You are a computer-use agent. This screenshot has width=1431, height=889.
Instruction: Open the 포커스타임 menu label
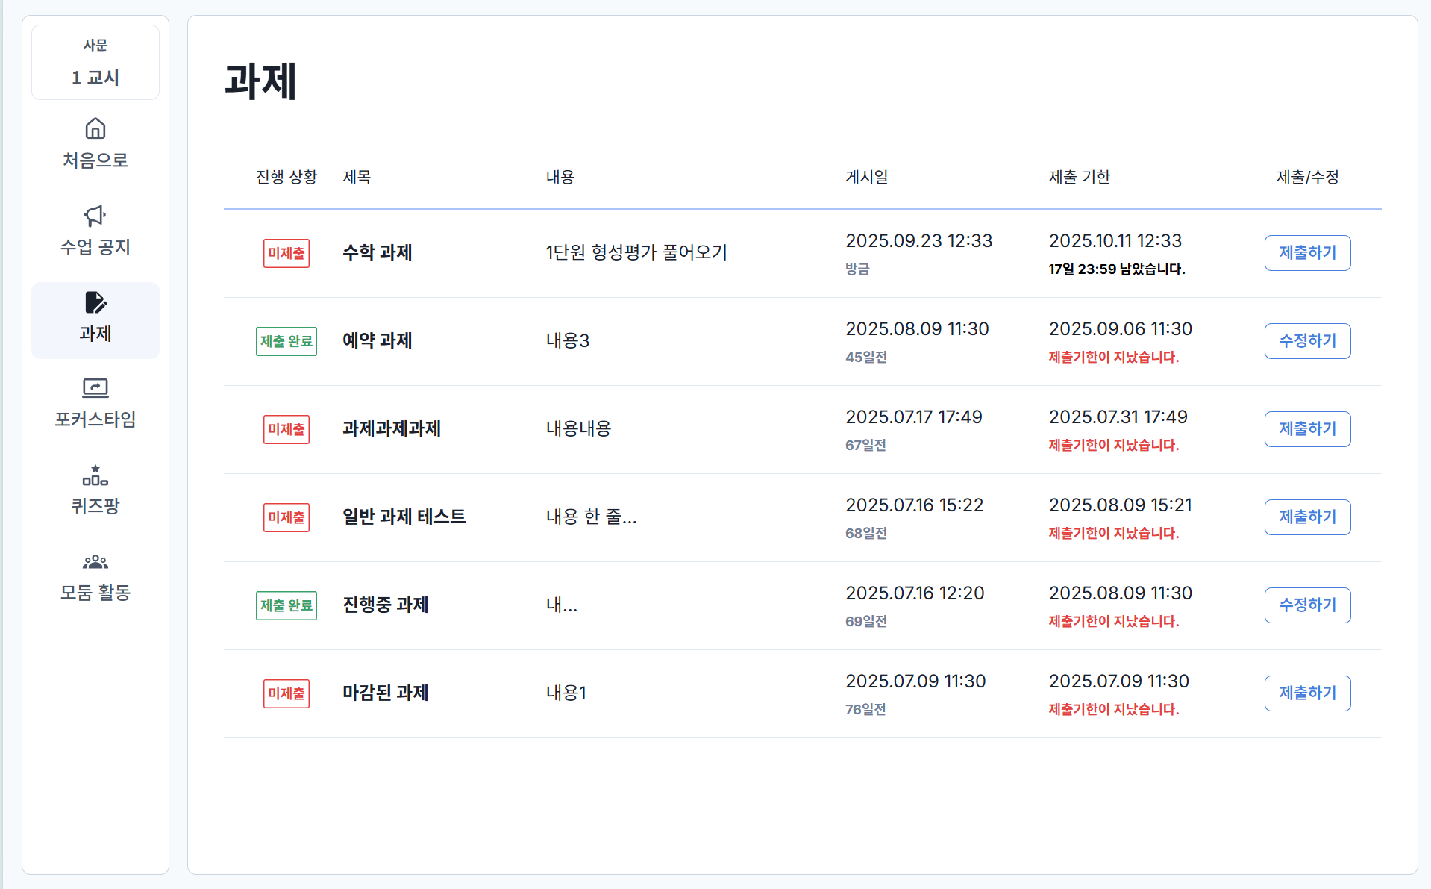(x=95, y=419)
